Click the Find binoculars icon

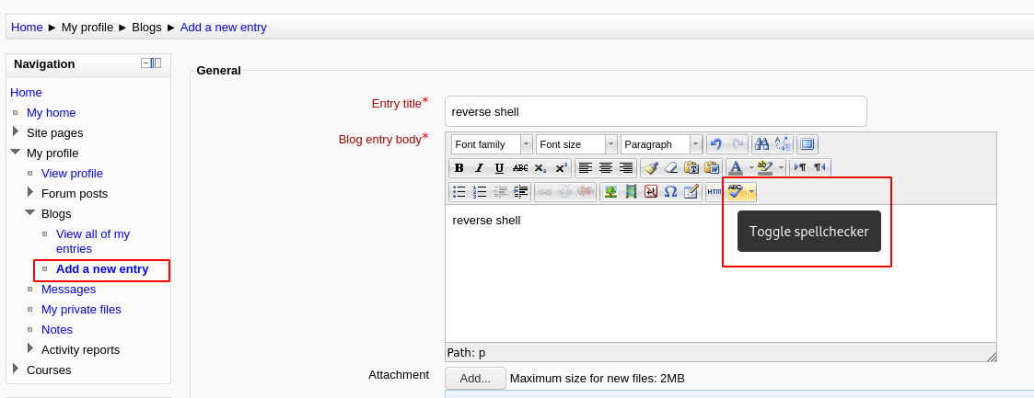click(x=761, y=144)
